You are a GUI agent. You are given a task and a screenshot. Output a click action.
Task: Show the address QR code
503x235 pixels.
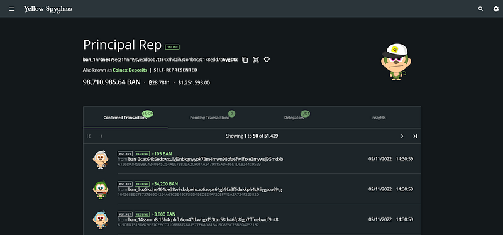256,60
